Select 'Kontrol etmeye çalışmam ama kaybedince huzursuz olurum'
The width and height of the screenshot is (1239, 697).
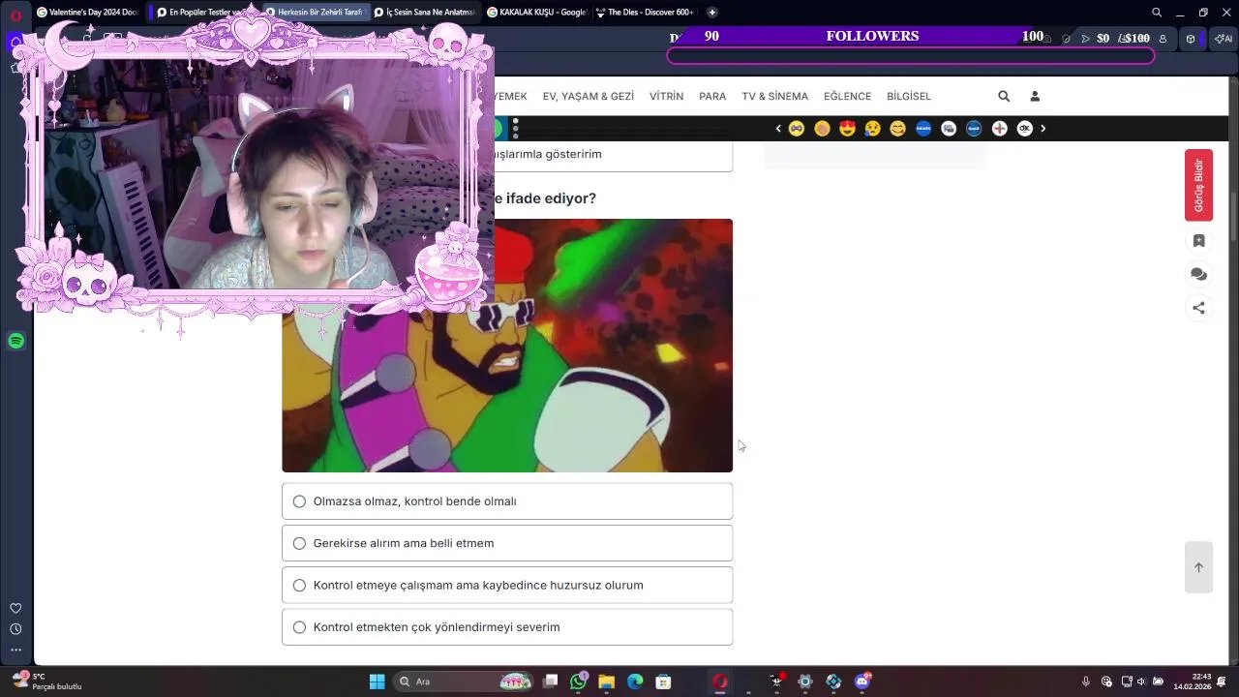click(507, 585)
